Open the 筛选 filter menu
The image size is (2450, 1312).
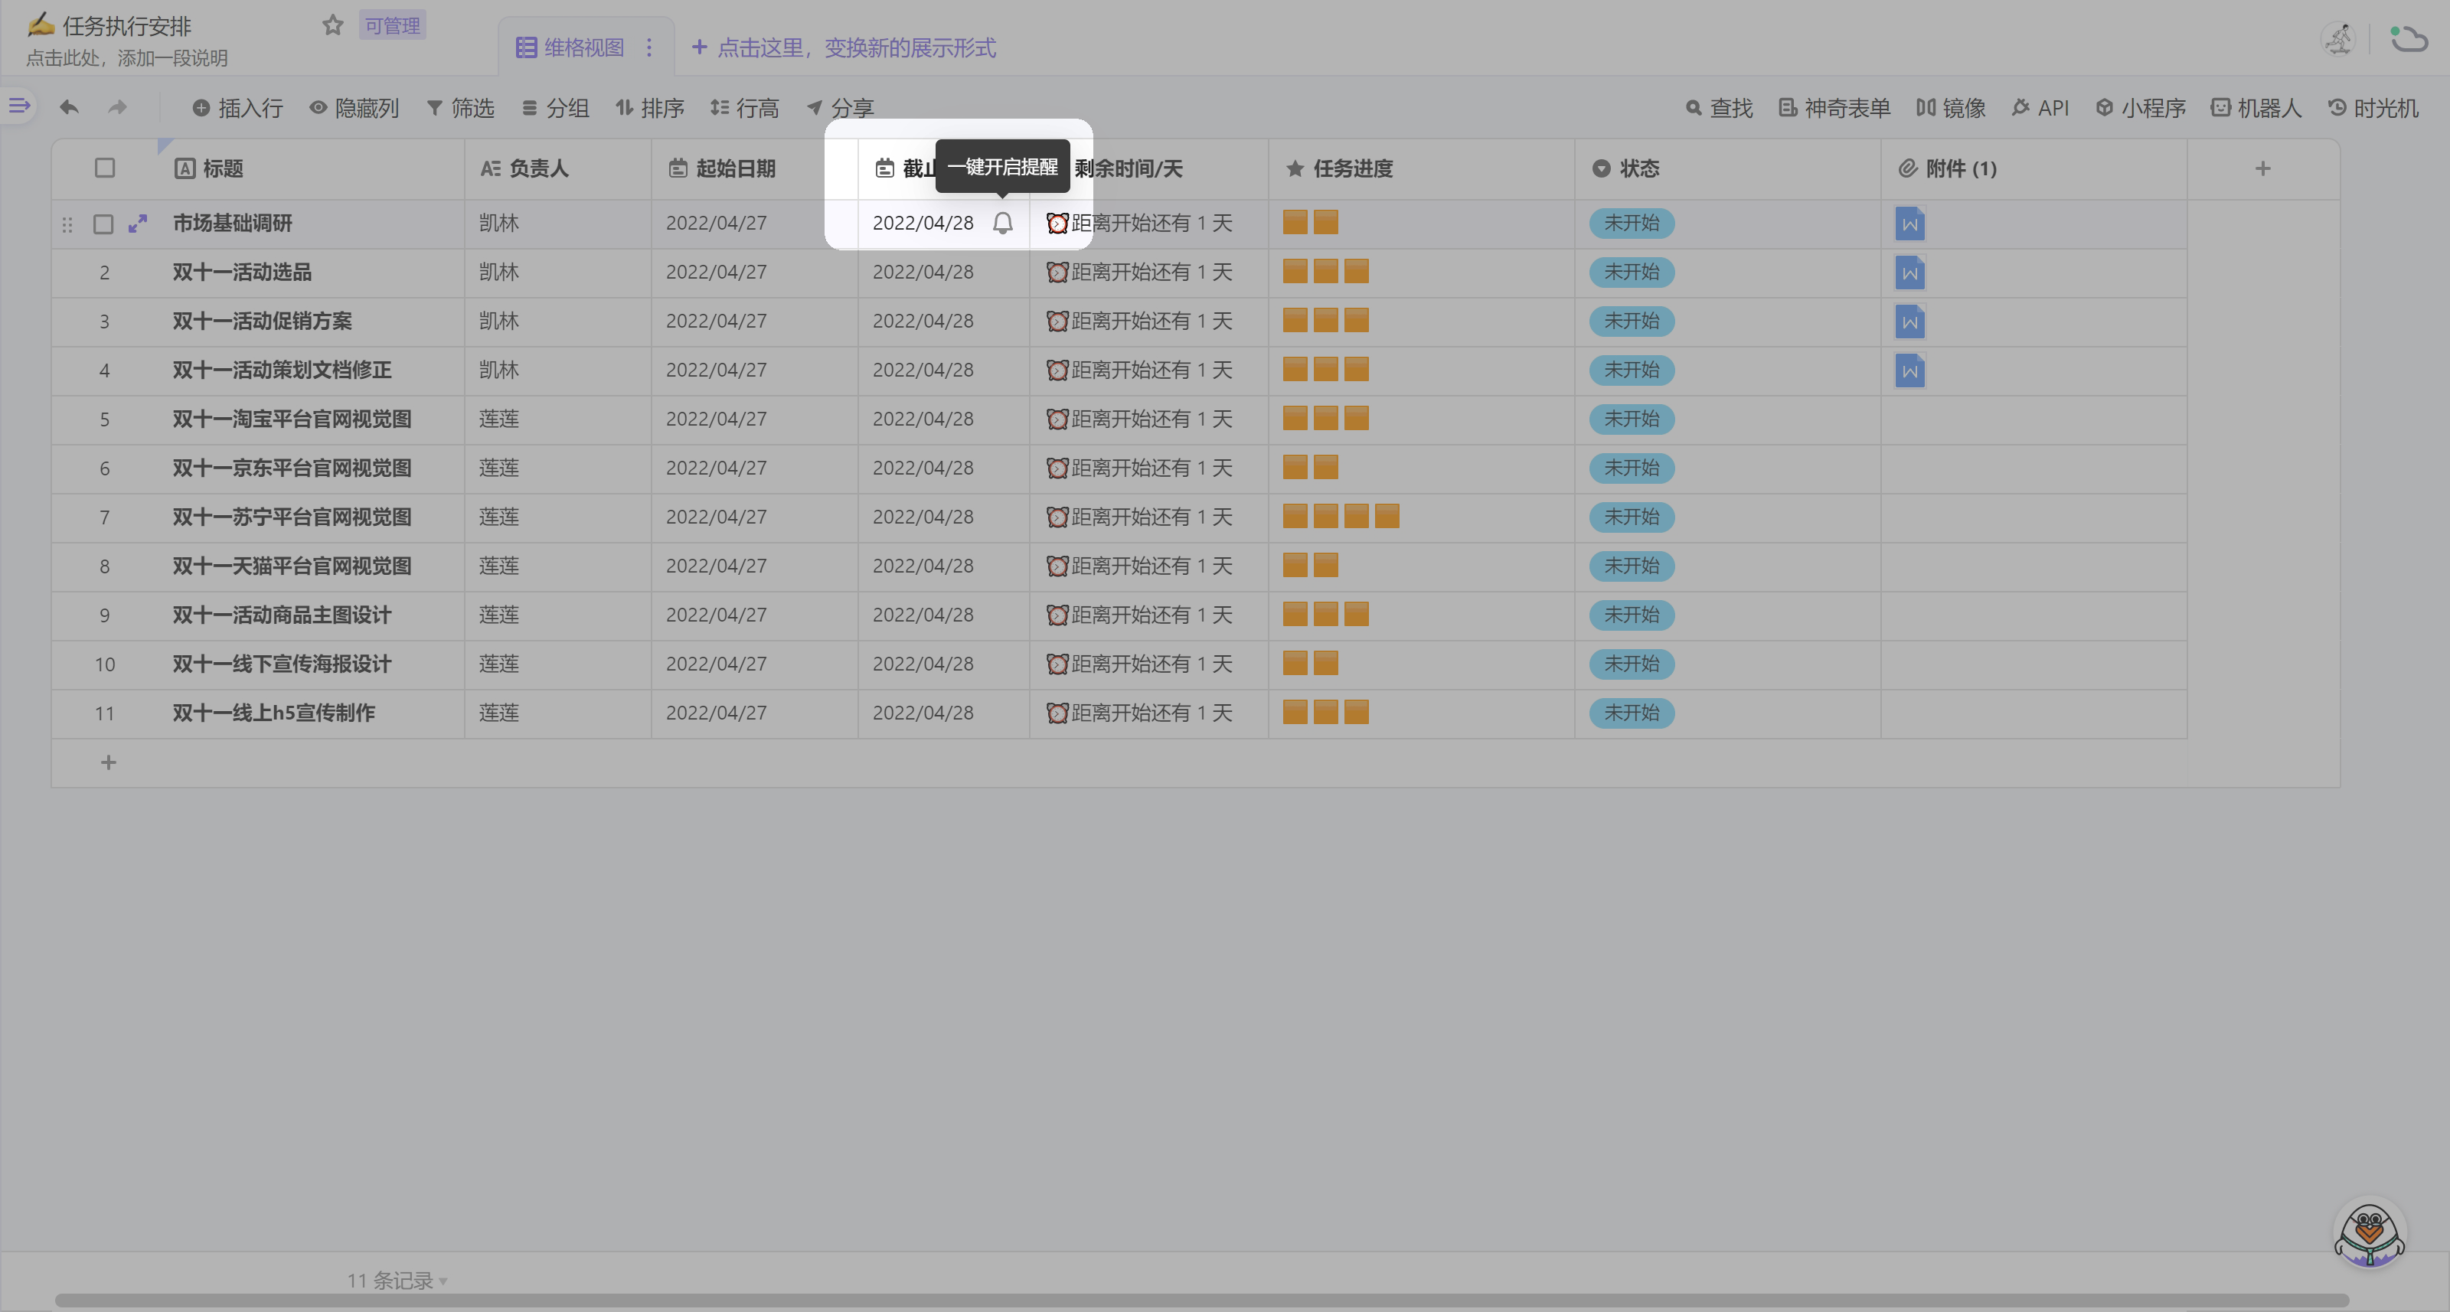click(x=460, y=107)
